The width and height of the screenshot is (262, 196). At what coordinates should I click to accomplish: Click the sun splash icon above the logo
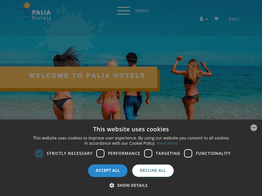[x=27, y=5]
